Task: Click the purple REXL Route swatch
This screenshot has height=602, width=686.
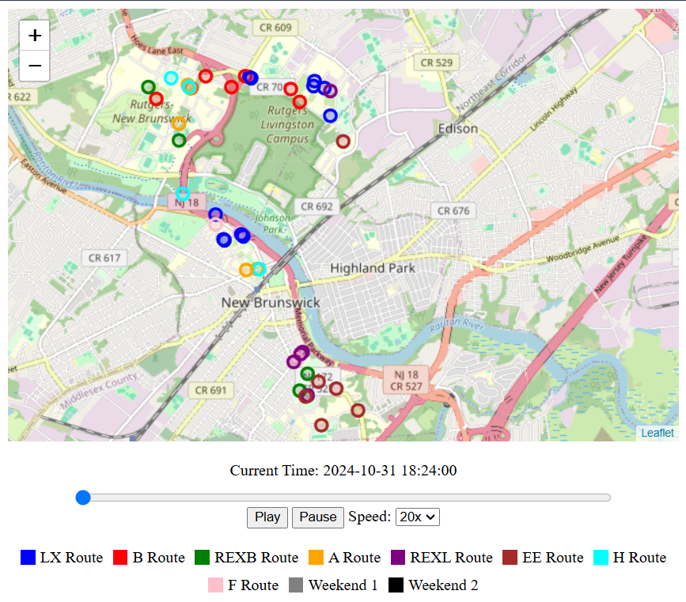Action: click(x=398, y=558)
